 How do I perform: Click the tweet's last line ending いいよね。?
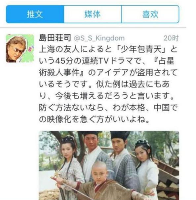pos(94,119)
